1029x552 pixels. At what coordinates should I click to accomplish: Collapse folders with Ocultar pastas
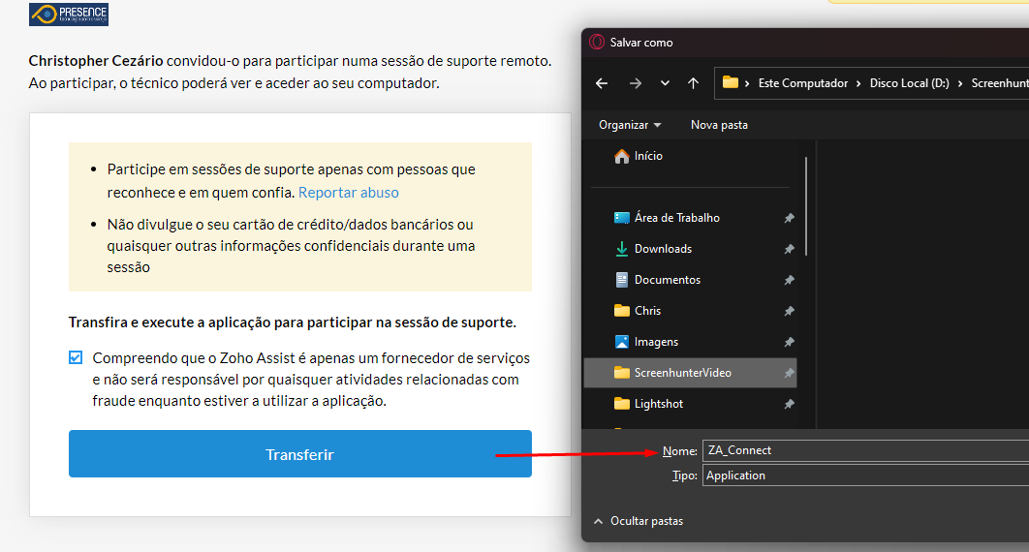coord(638,521)
